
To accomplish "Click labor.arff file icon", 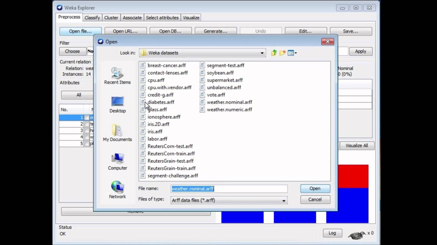I will [143, 139].
